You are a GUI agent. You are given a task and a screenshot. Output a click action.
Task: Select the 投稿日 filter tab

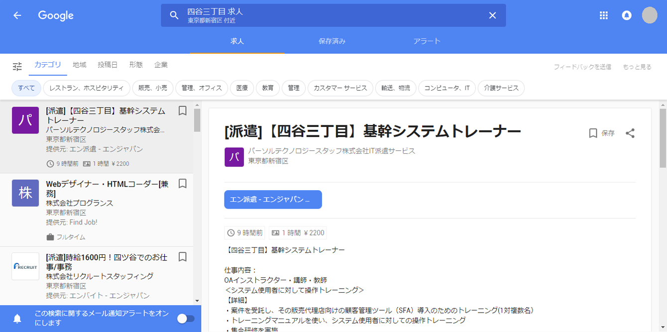tap(108, 65)
